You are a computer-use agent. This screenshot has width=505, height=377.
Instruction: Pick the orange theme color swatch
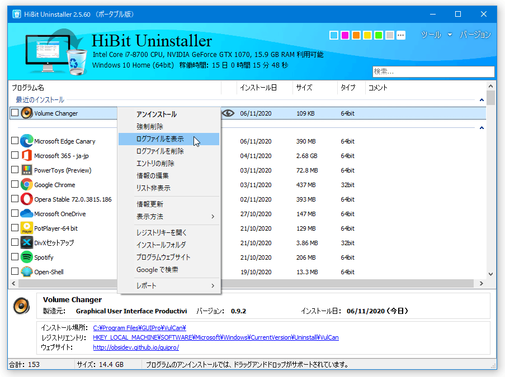[x=356, y=35]
